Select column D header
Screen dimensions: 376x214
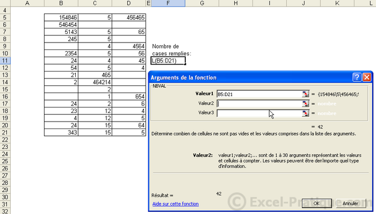pos(129,3)
